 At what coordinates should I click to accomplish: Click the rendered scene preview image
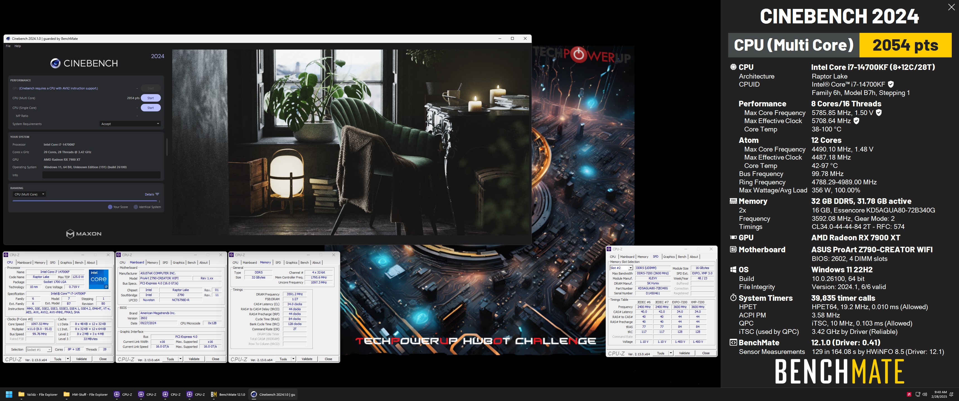351,142
